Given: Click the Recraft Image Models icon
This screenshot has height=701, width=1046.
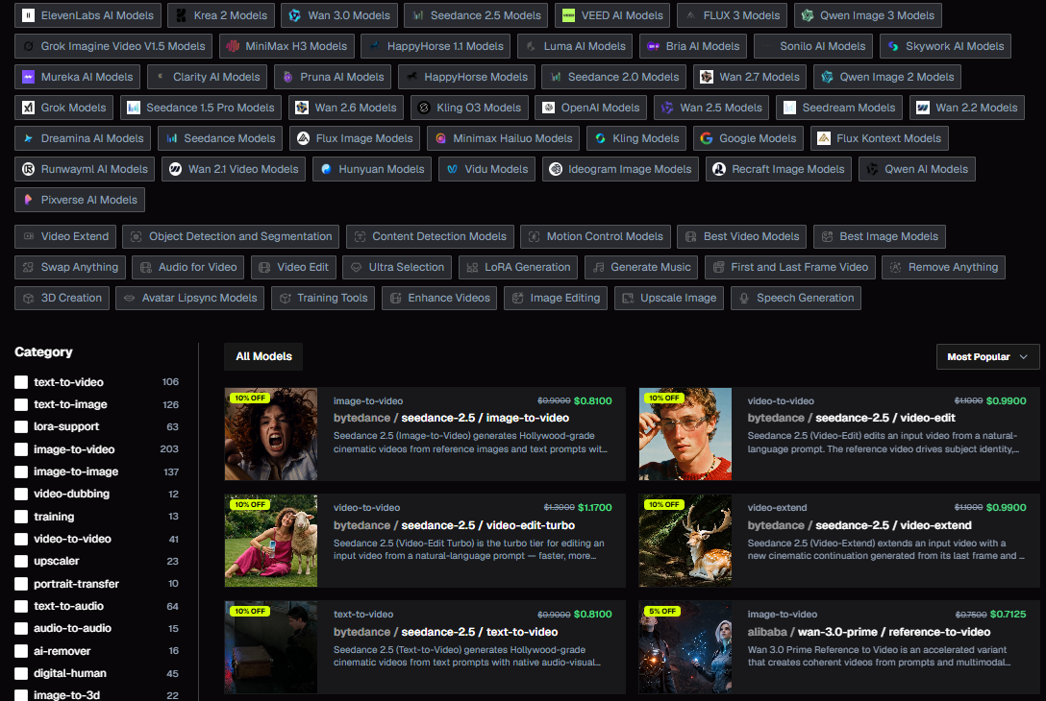Looking at the screenshot, I should [719, 169].
